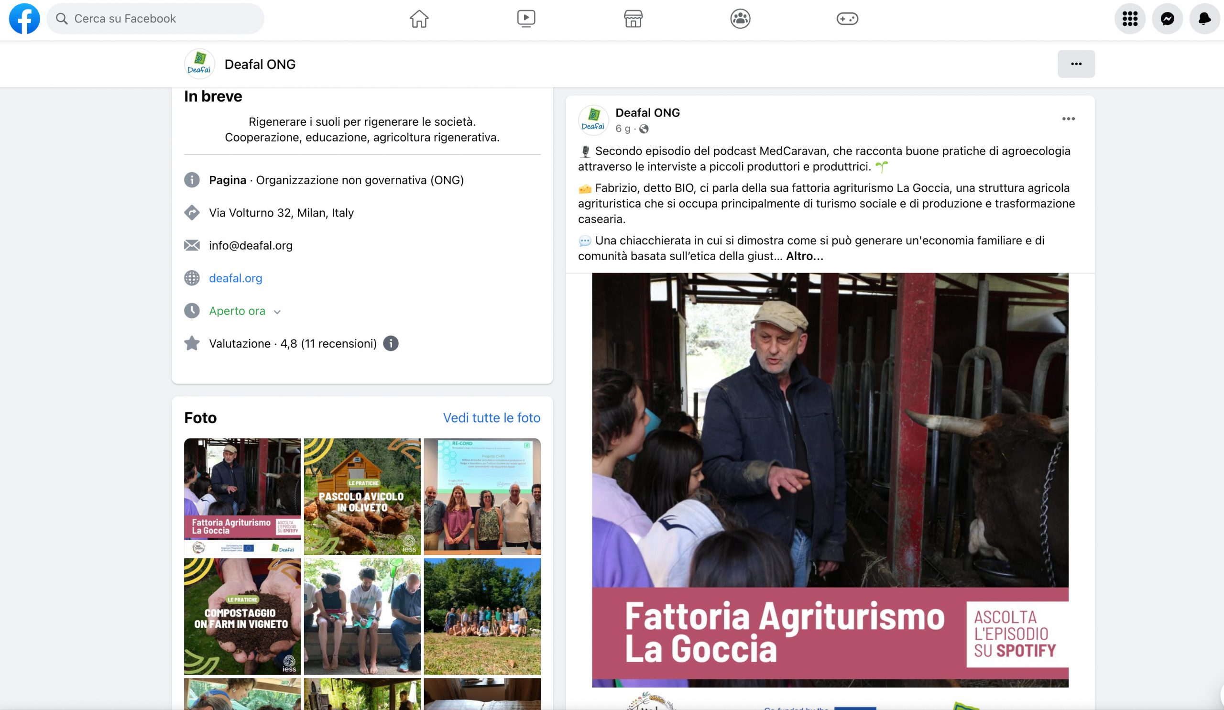Viewport: 1224px width, 710px height.
Task: Click the Facebook logo icon
Action: pos(24,19)
